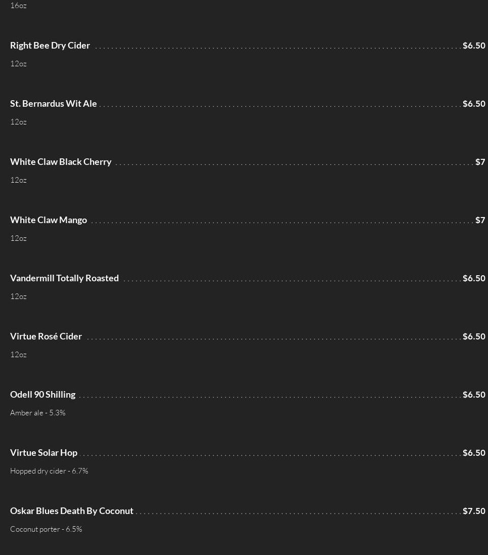
Task: Click the $6.50 price of Virtue Rosé Cider
Action: coord(474,336)
